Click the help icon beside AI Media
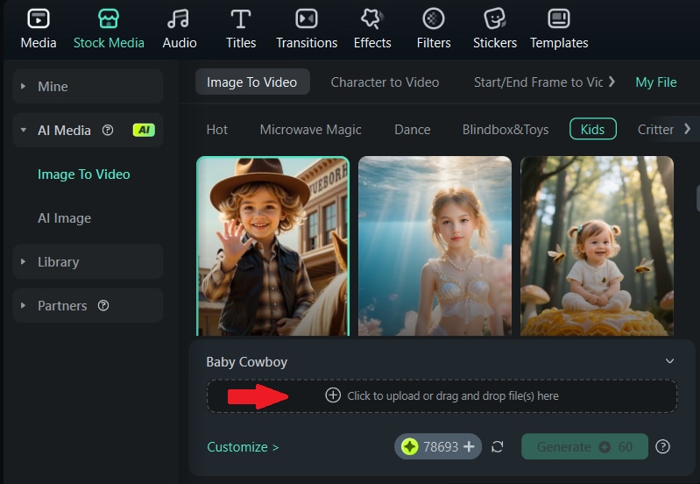 tap(108, 130)
